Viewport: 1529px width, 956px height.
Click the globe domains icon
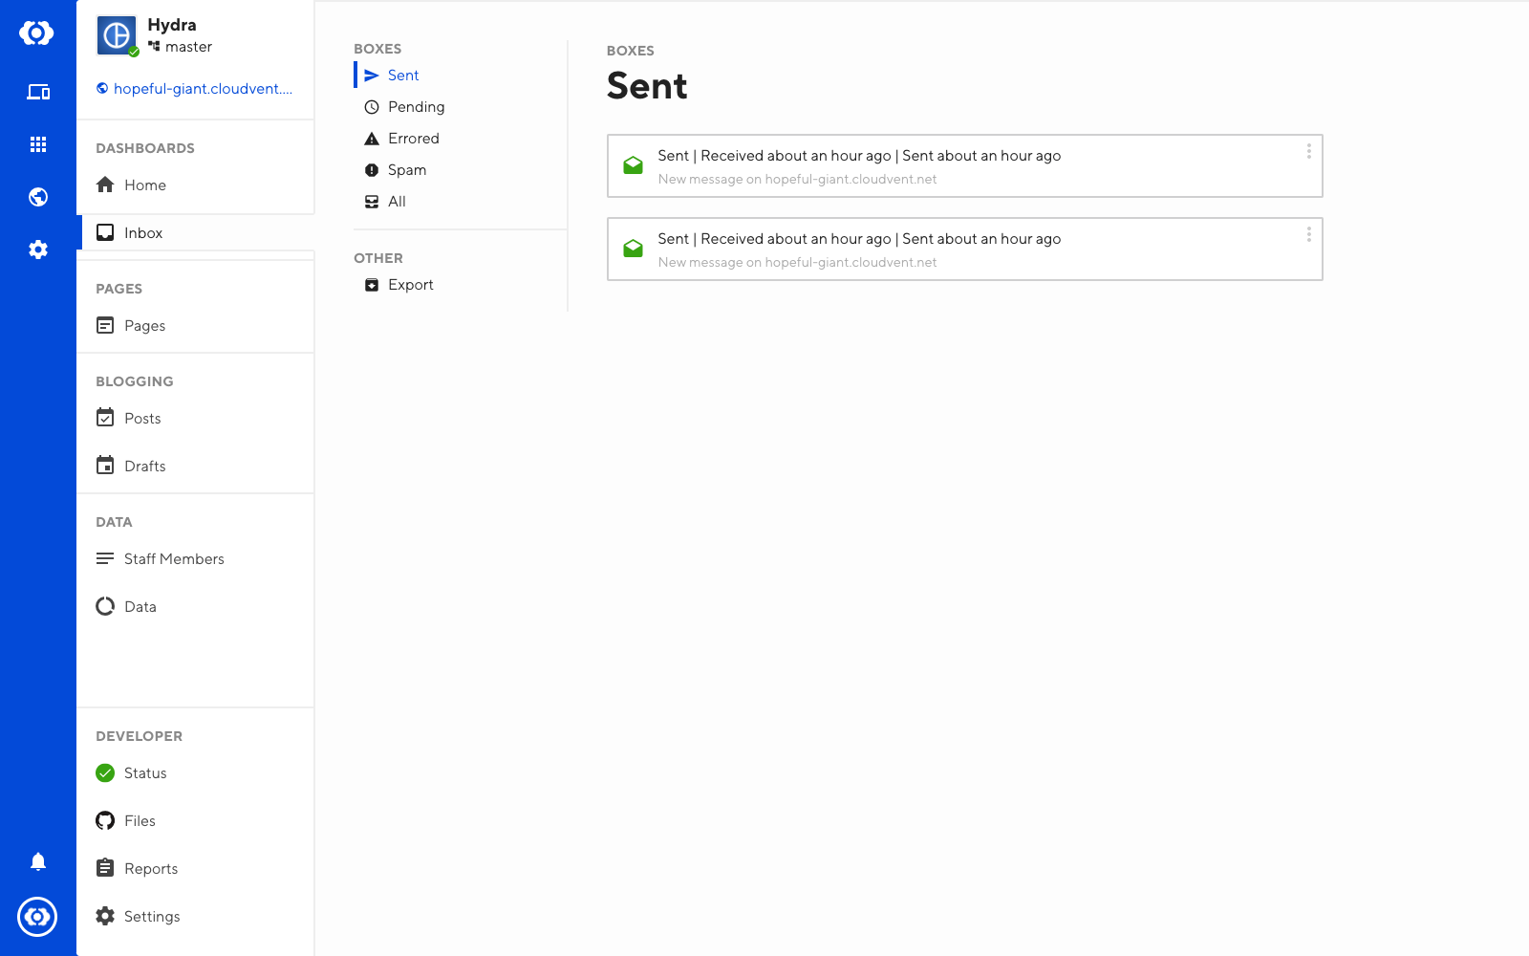(38, 197)
